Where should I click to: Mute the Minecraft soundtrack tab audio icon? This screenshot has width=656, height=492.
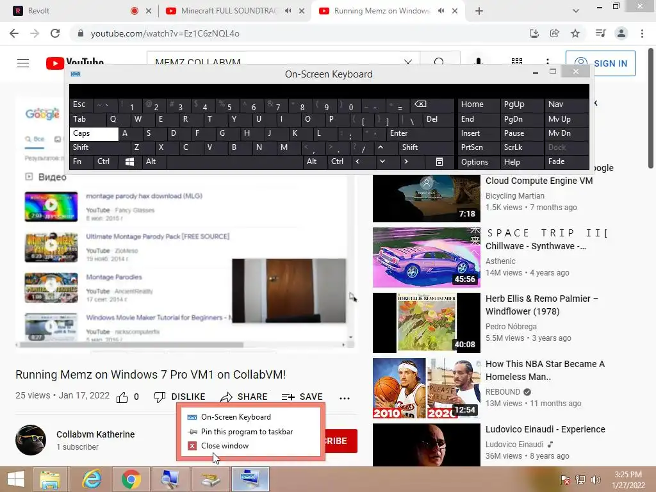(288, 11)
